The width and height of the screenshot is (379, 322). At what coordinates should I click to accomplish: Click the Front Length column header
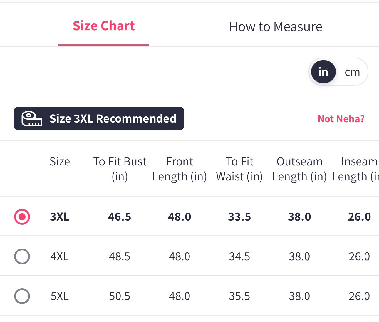tap(180, 169)
